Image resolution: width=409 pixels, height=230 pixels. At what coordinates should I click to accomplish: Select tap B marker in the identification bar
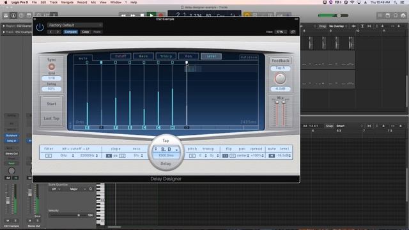click(x=130, y=127)
